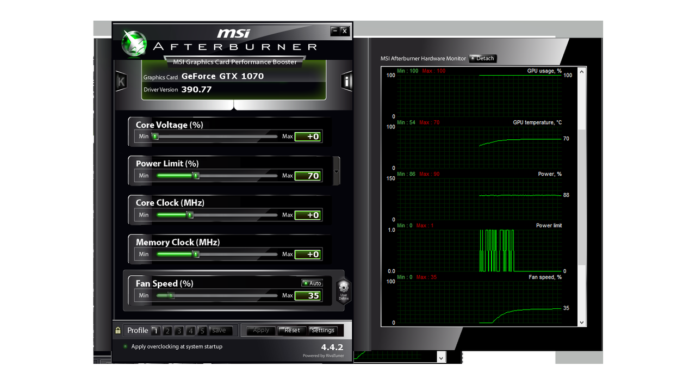Toggle Fan Speed Auto mode
696x384 pixels.
[312, 283]
